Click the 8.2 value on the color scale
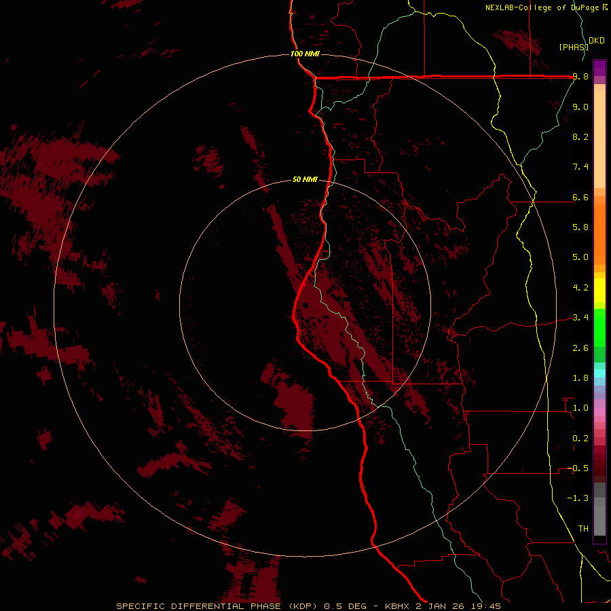This screenshot has height=611, width=611. [580, 136]
